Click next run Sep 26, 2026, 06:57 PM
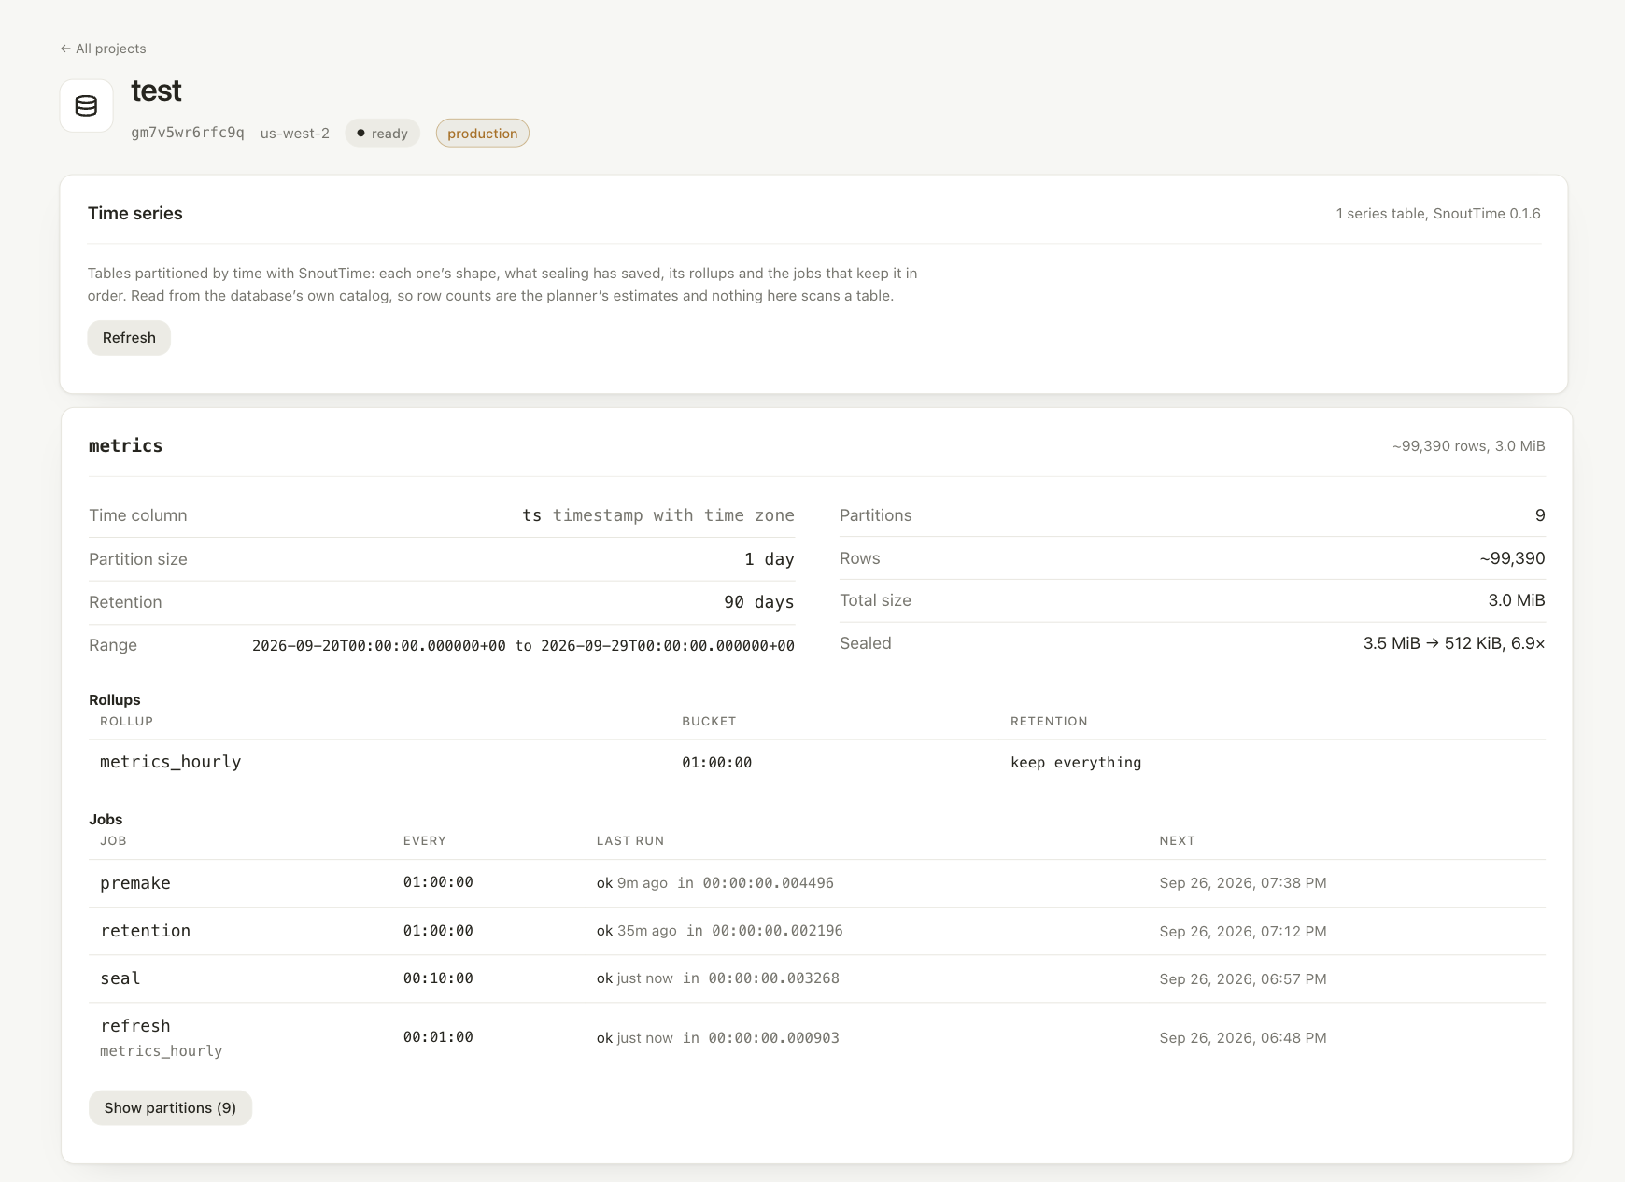This screenshot has height=1182, width=1625. 1243,979
